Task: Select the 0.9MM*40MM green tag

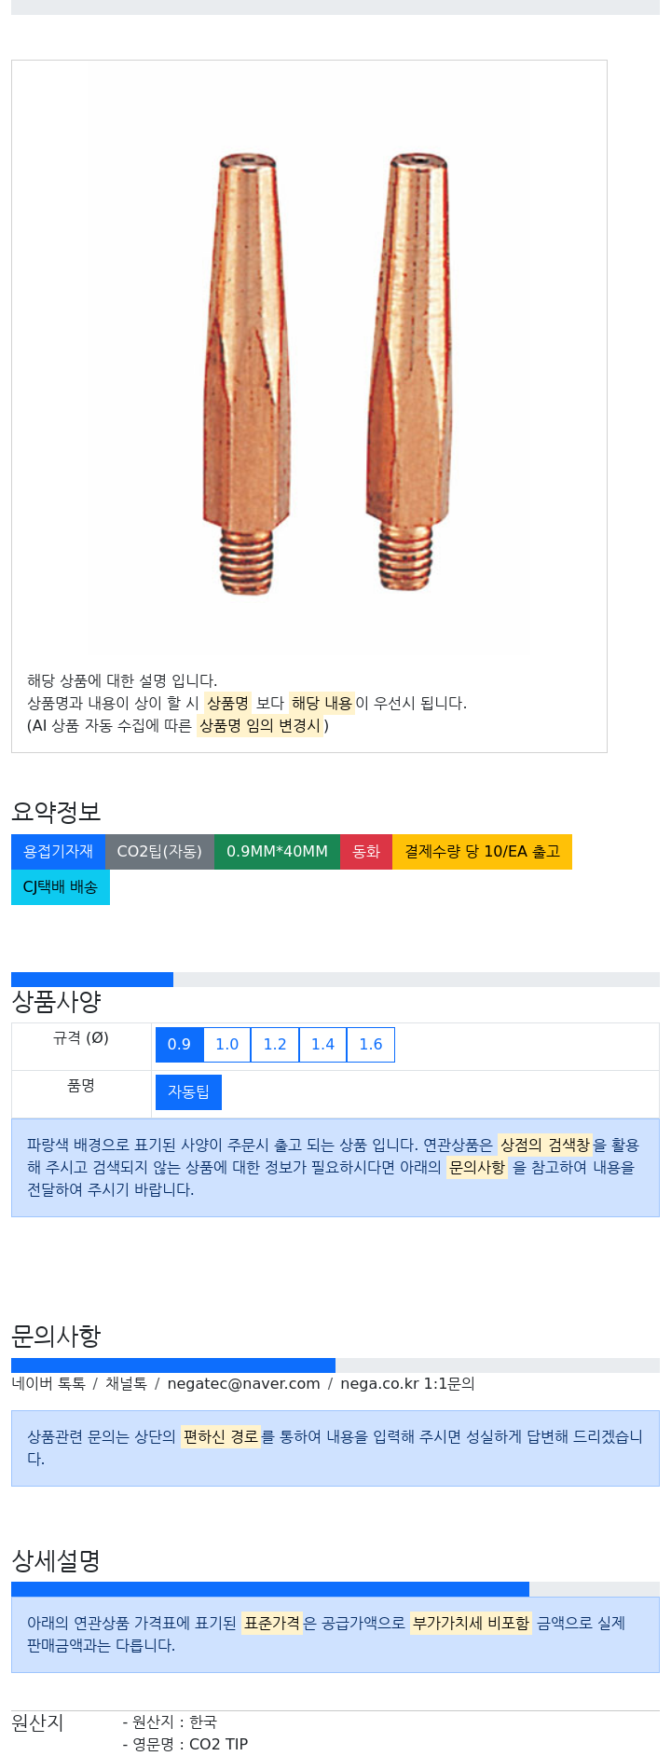Action: pyautogui.click(x=277, y=852)
